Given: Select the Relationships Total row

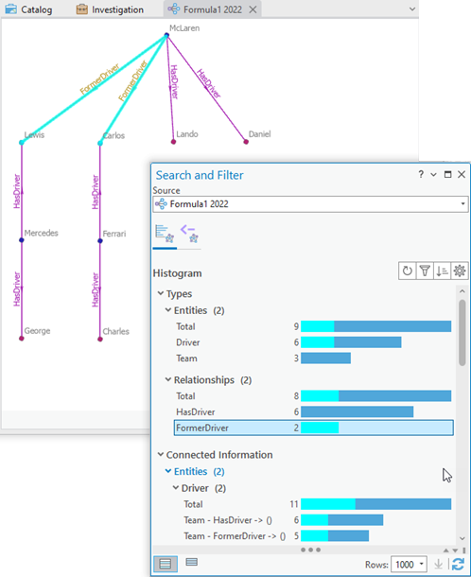Looking at the screenshot, I should pos(313,396).
